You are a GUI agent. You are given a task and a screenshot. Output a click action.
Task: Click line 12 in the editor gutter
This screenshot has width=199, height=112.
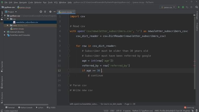[59, 71]
